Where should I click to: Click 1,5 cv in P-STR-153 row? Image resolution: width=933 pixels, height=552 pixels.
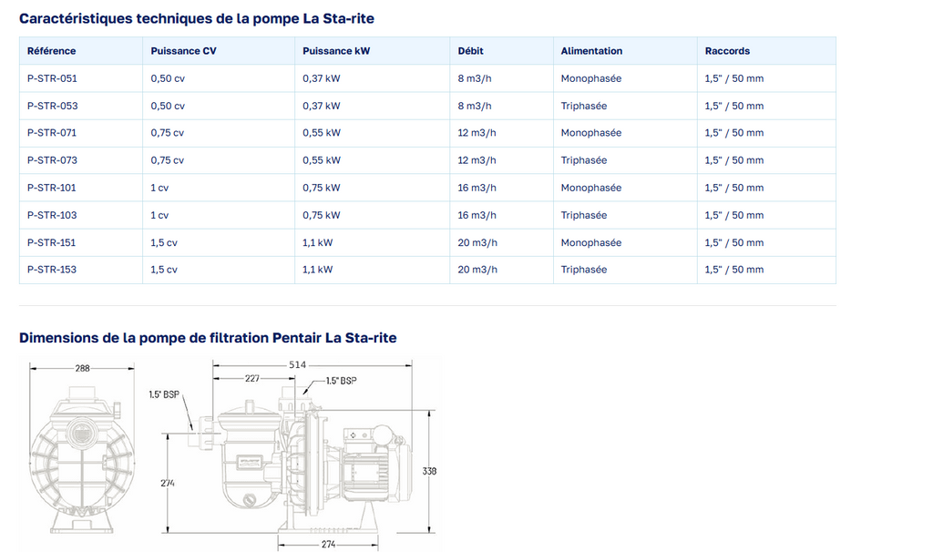(164, 270)
